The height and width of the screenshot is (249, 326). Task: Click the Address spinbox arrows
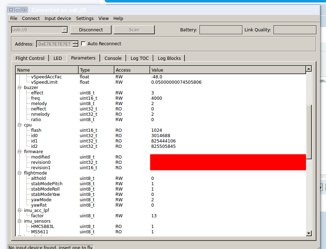pyautogui.click(x=75, y=44)
